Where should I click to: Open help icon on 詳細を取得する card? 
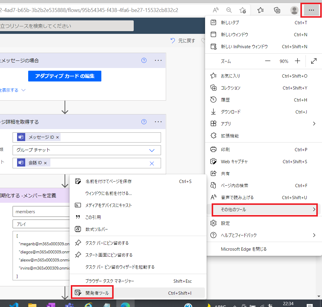(x=144, y=122)
